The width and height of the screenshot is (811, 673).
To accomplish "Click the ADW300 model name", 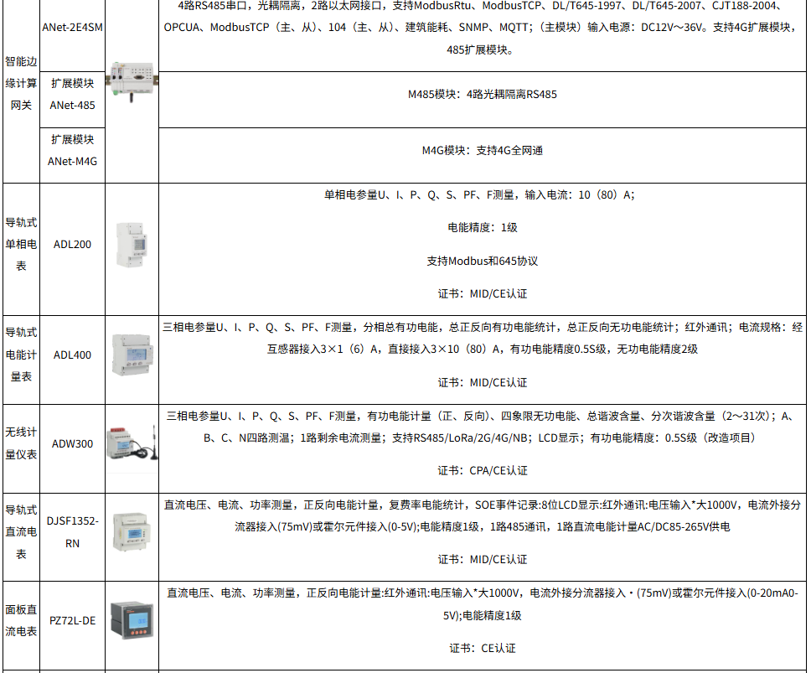I will (x=72, y=444).
